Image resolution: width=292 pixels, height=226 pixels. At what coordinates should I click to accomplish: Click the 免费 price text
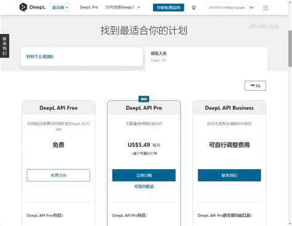pos(59,145)
